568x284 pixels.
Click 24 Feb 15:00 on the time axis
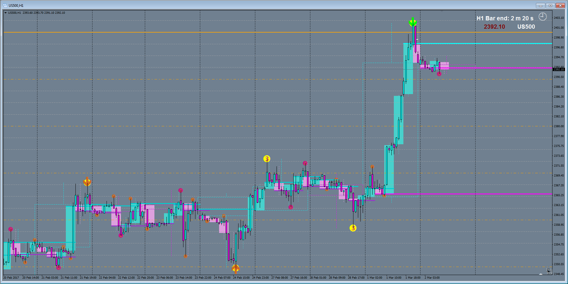tap(241, 278)
